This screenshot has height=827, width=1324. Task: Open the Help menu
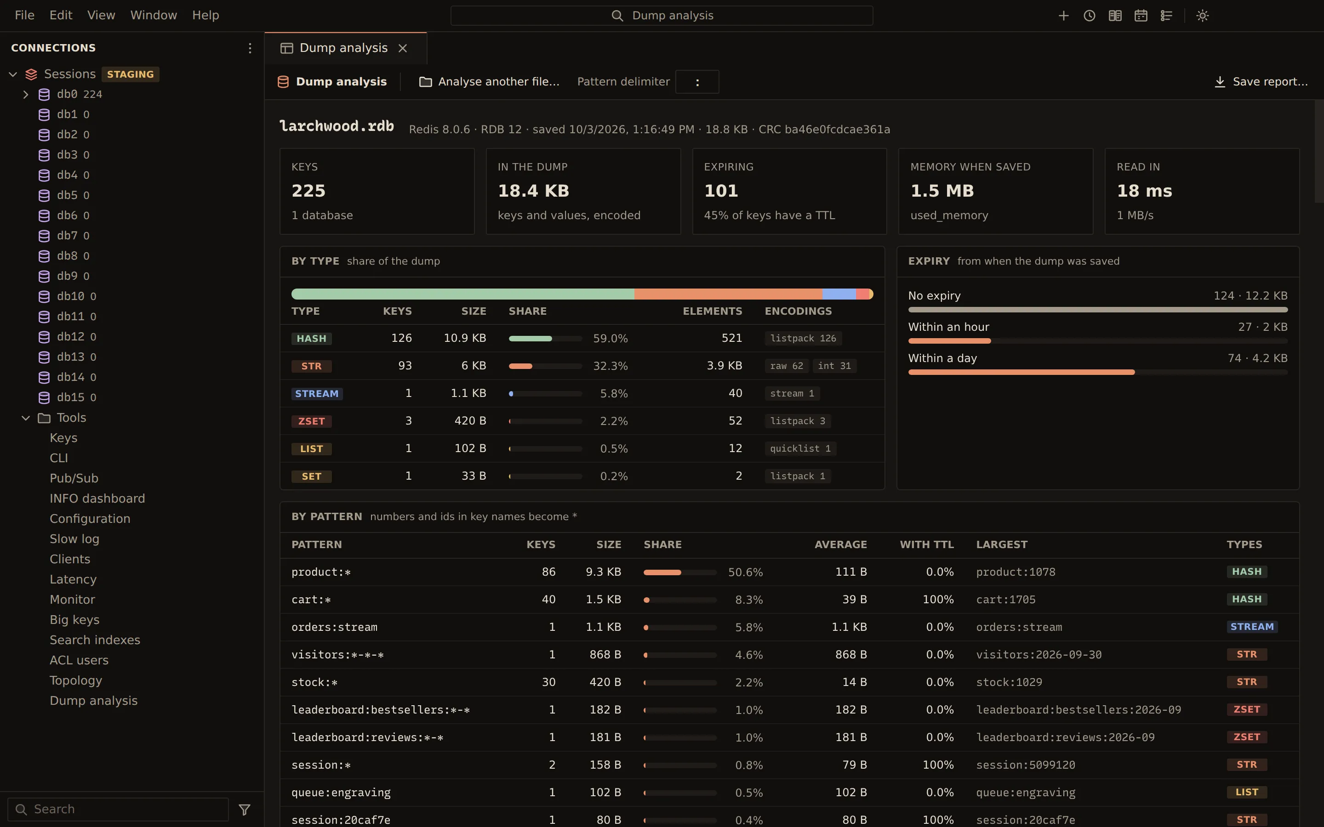[x=205, y=15]
